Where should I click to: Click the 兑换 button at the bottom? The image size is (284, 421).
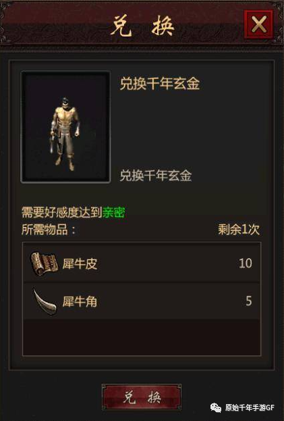[x=142, y=397]
